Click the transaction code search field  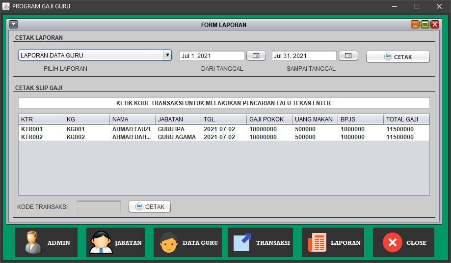pyautogui.click(x=224, y=103)
